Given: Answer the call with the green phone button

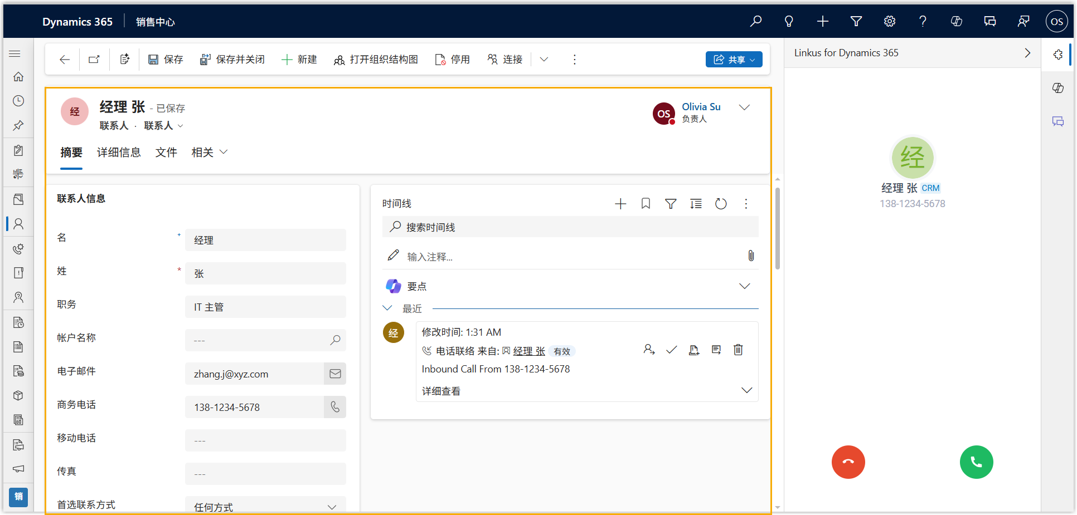Looking at the screenshot, I should pyautogui.click(x=976, y=462).
